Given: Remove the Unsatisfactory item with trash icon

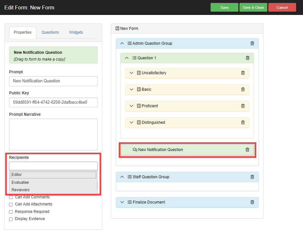Looking at the screenshot, I should (243, 73).
